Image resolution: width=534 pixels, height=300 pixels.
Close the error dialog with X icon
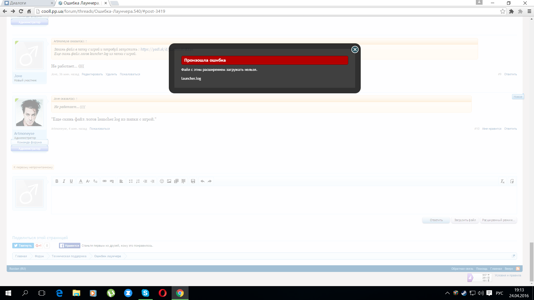coord(355,49)
